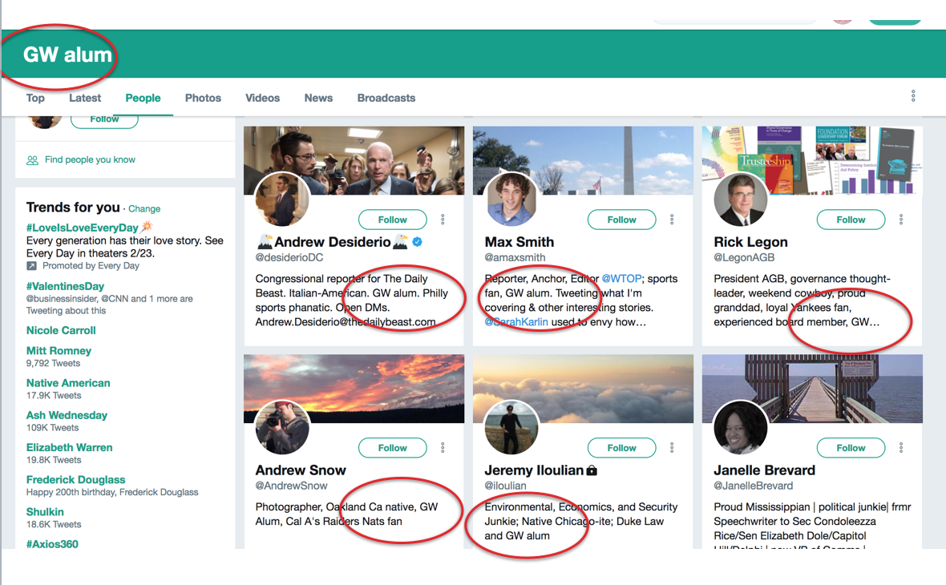946x585 pixels.
Task: Open the Ash Wednesday trend
Action: click(67, 415)
